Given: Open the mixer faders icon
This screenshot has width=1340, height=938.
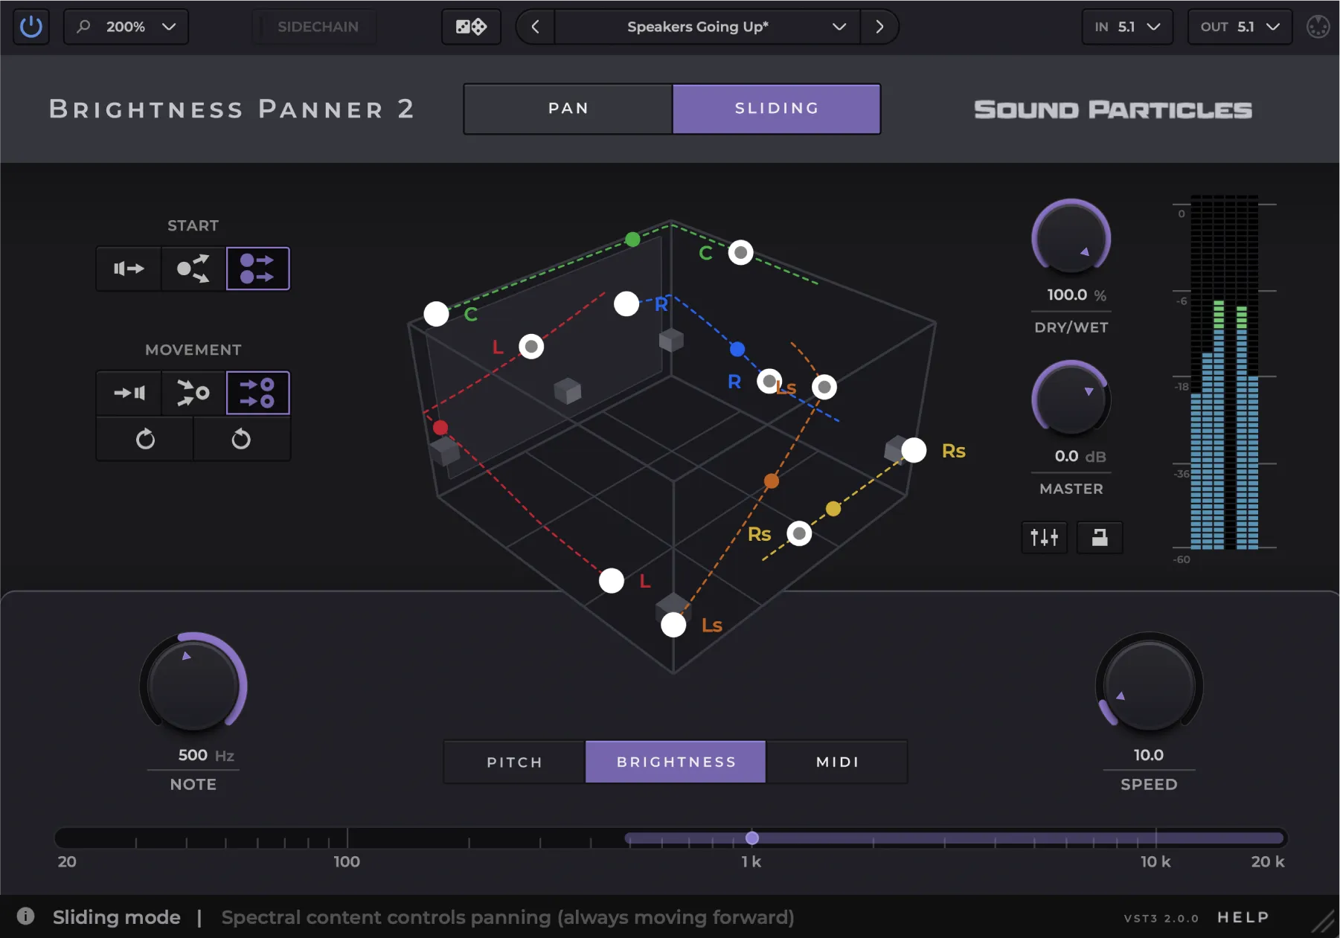Looking at the screenshot, I should pyautogui.click(x=1044, y=537).
